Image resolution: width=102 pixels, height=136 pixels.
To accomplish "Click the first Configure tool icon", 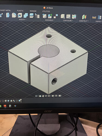I will tap(63, 16).
